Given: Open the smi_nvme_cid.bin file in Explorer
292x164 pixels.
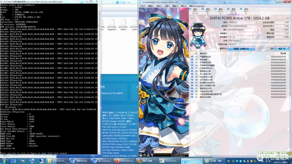Looking at the screenshot, I should (x=123, y=25).
